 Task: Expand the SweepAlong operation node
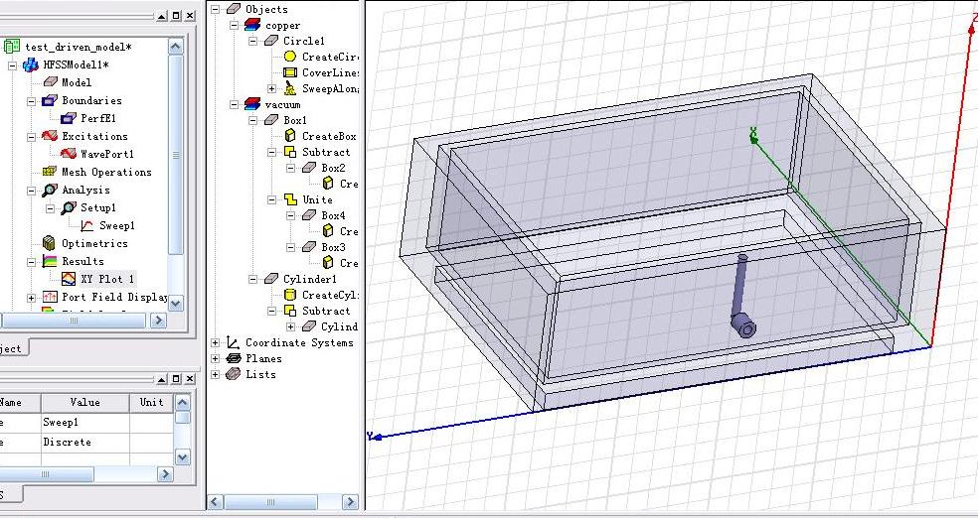271,89
